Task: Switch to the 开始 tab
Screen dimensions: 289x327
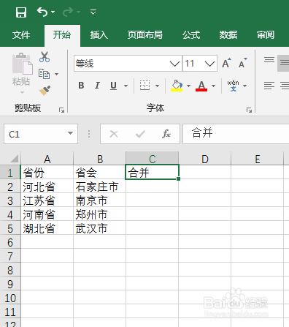Action: [x=62, y=35]
